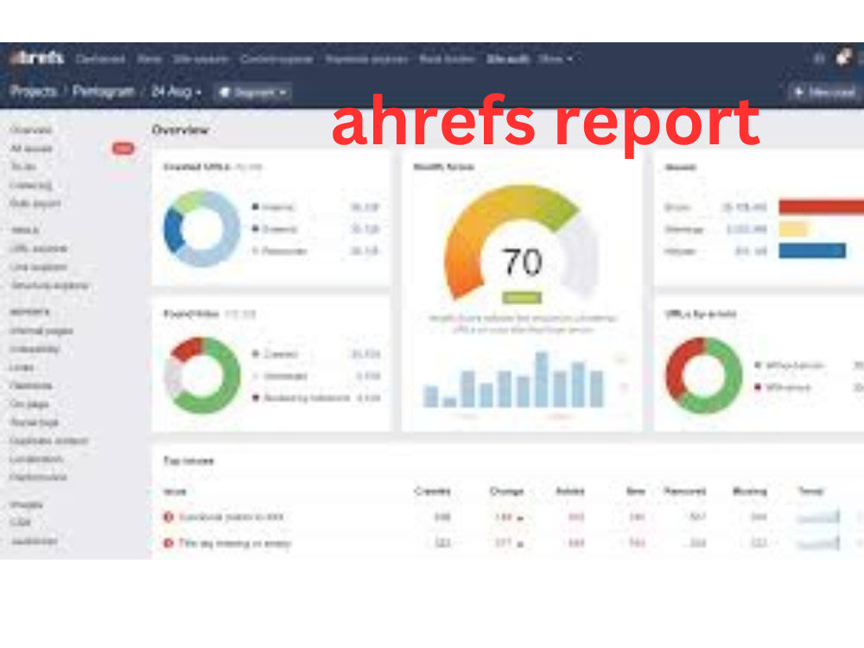Open the Dashboard from the menu bar
Viewport: 864px width, 648px height.
tap(101, 59)
